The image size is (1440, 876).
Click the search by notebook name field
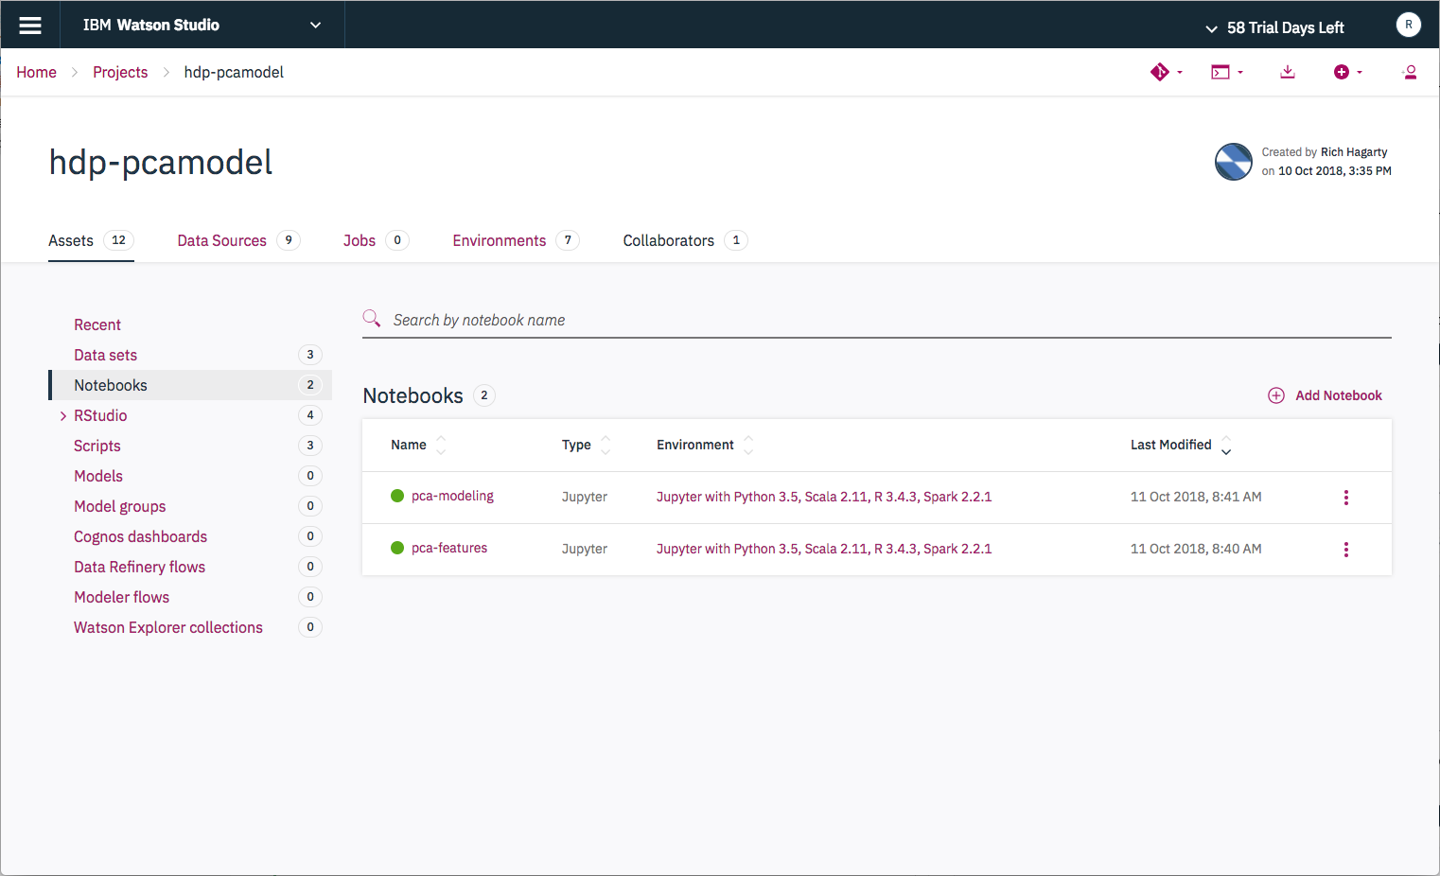point(876,320)
